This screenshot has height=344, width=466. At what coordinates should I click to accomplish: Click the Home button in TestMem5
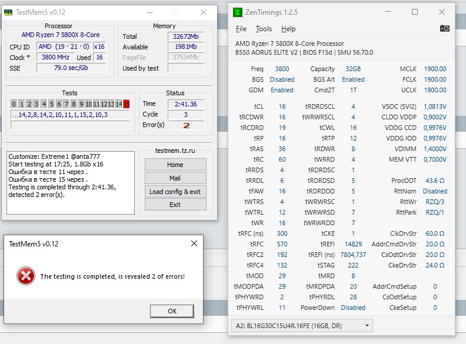click(175, 165)
